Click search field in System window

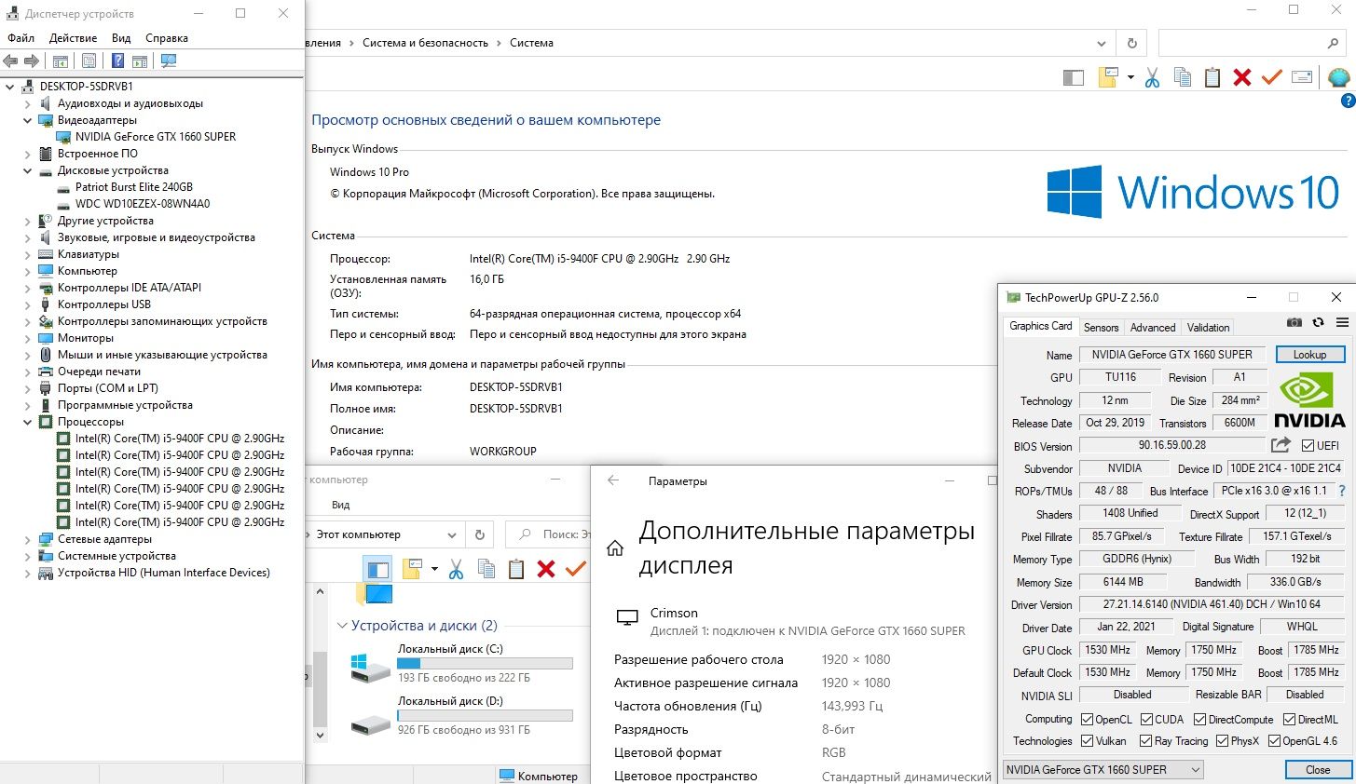[1252, 43]
